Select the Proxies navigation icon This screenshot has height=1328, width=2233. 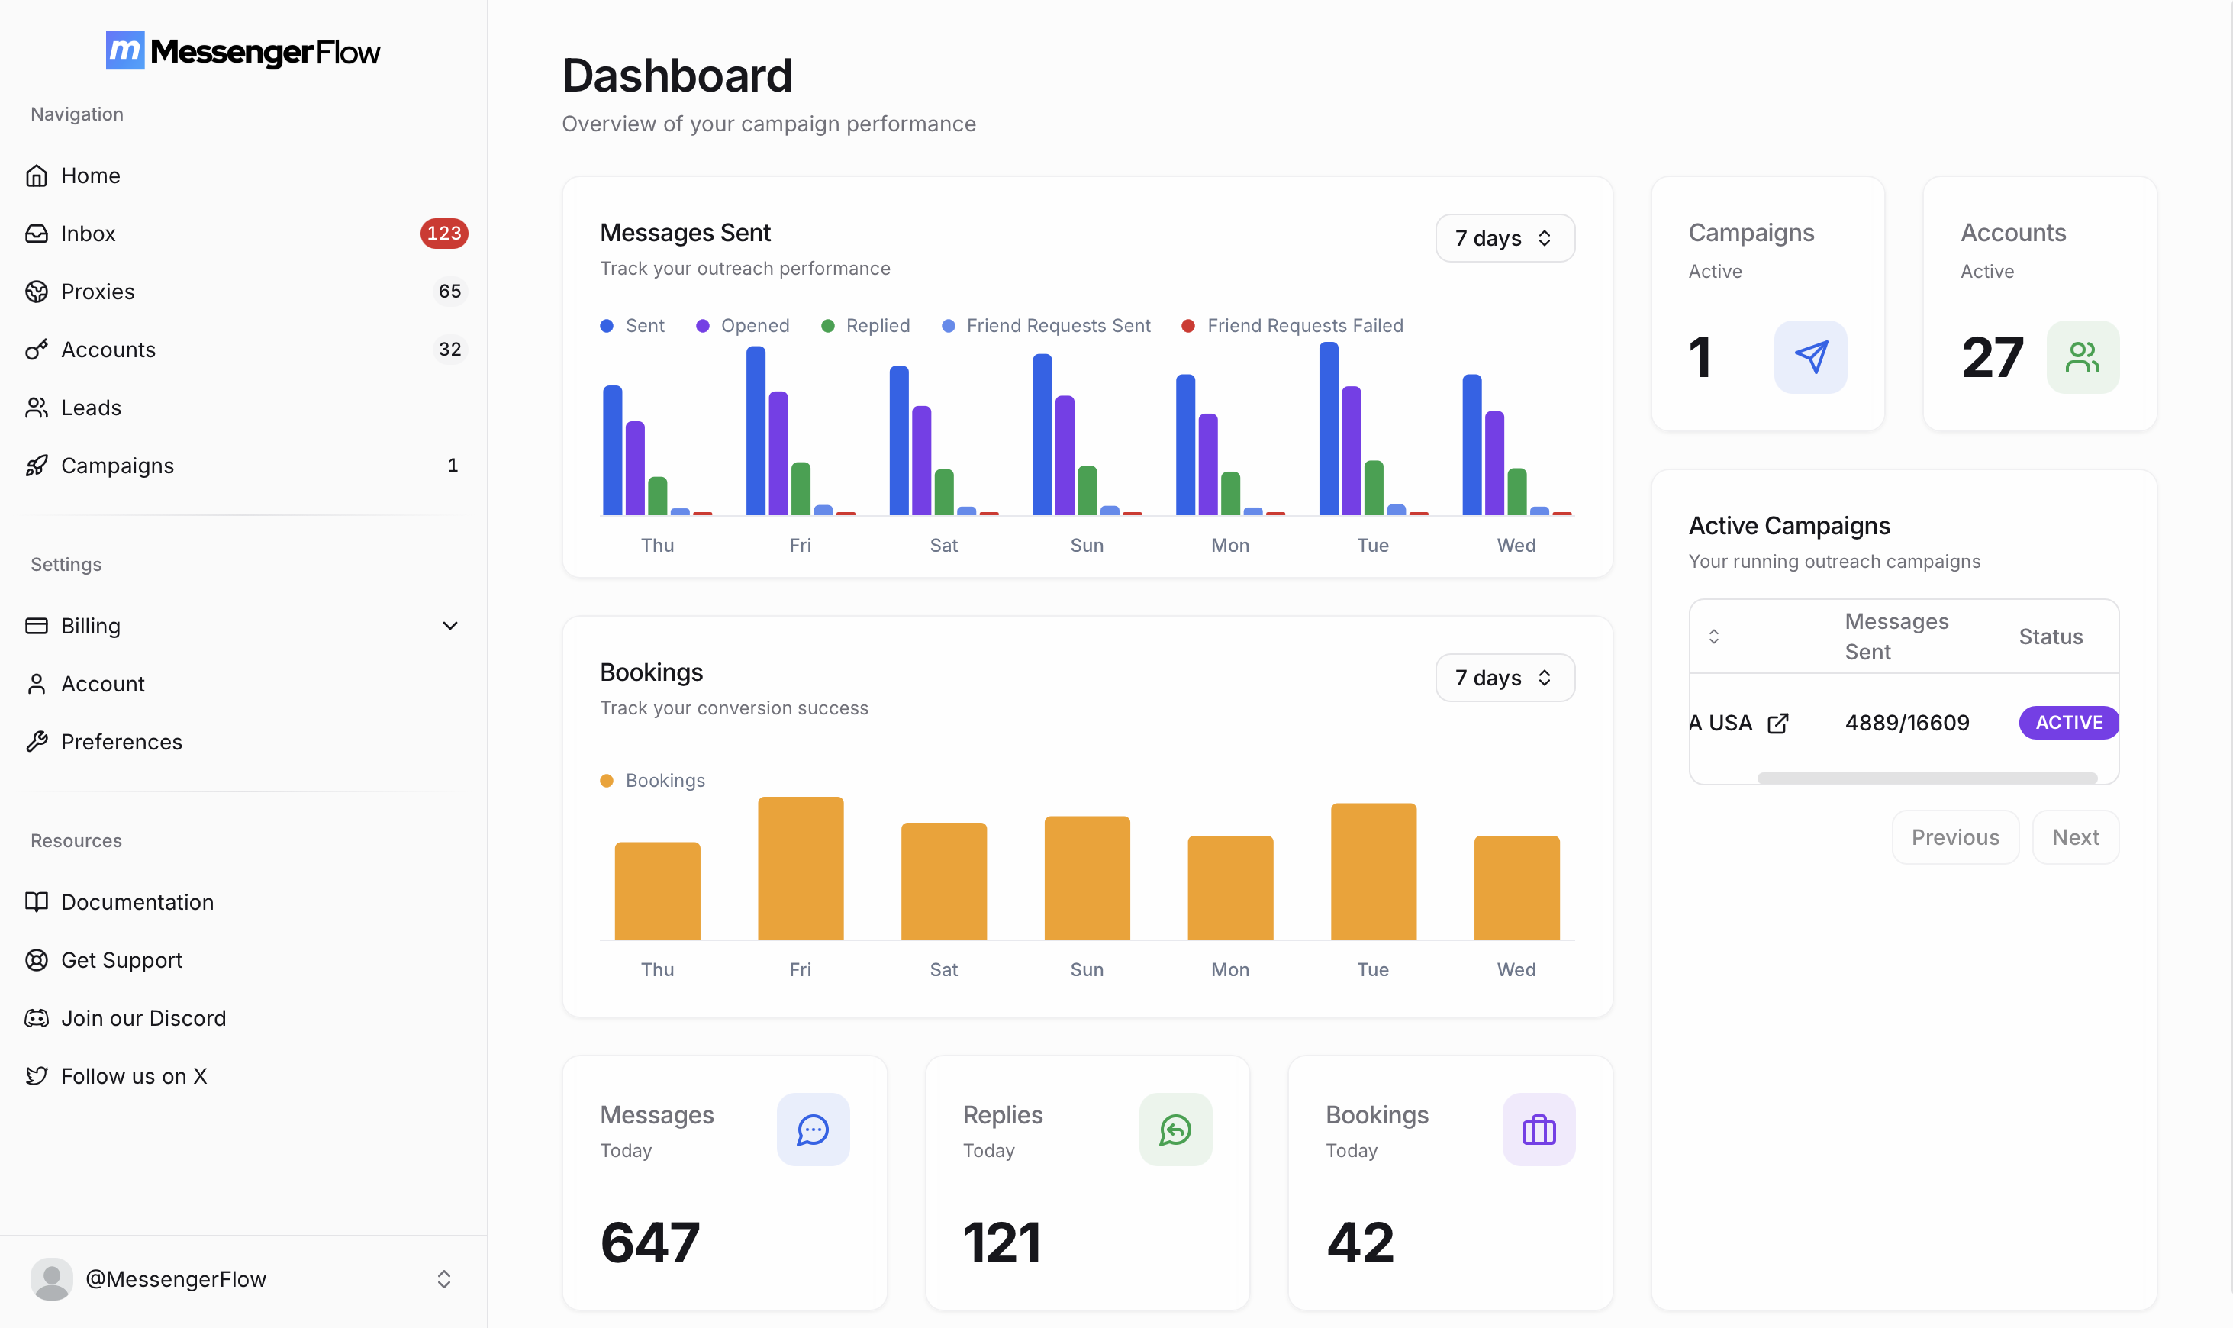pyautogui.click(x=37, y=291)
